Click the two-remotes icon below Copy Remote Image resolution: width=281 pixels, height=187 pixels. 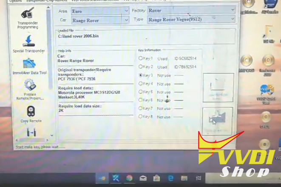point(31,132)
